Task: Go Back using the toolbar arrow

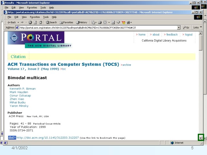Action: click(11, 22)
